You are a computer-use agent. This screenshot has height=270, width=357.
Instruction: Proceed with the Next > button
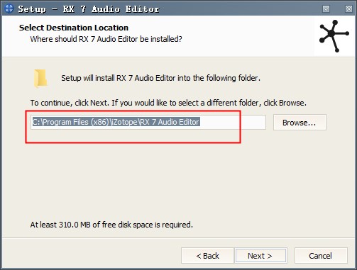(x=260, y=256)
